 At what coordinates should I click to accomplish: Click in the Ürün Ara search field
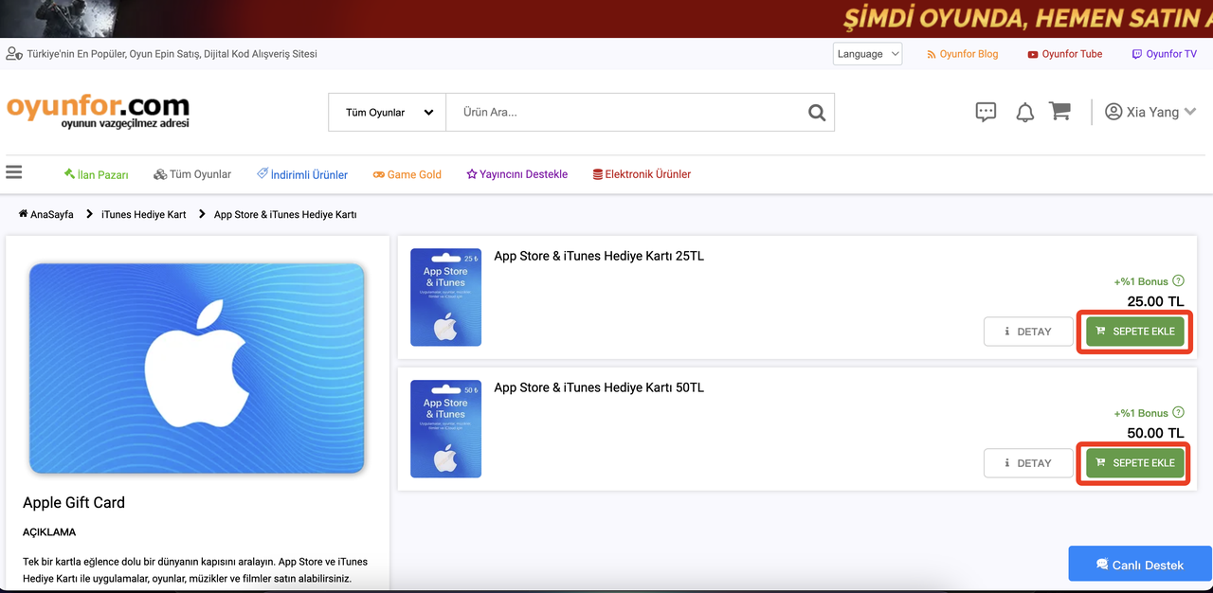click(625, 113)
